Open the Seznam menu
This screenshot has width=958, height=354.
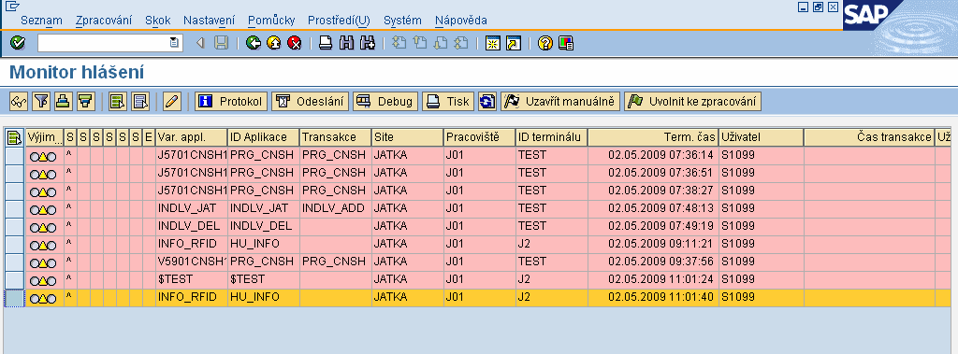[x=41, y=21]
